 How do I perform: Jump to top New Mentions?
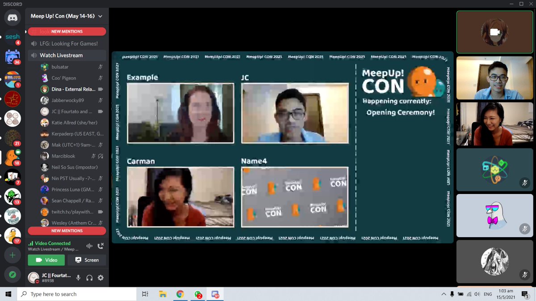pyautogui.click(x=67, y=32)
